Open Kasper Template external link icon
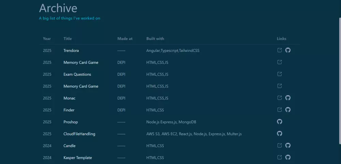This screenshot has height=164, width=341. [280, 158]
